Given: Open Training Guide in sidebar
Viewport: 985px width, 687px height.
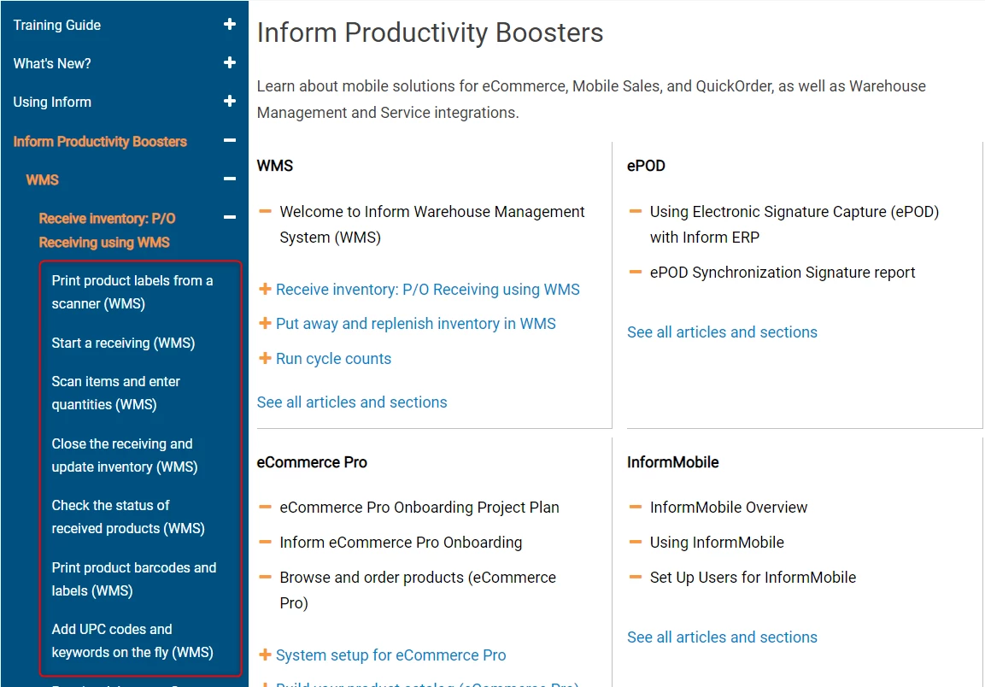Looking at the screenshot, I should (x=56, y=25).
